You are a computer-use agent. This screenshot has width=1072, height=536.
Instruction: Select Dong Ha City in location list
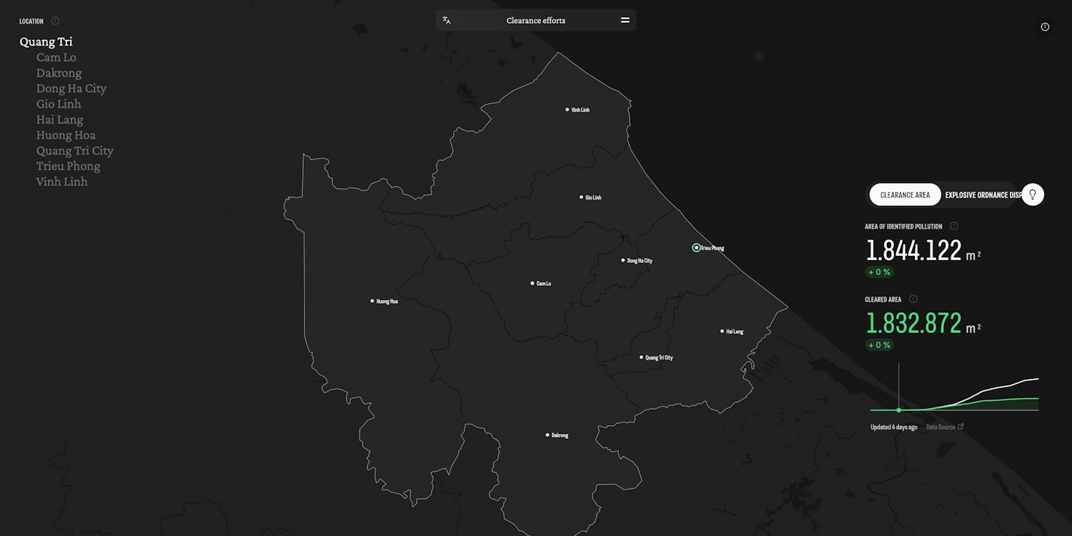tap(71, 89)
